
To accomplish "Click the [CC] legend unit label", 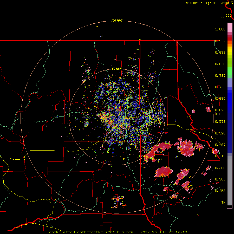I will click(222, 18).
